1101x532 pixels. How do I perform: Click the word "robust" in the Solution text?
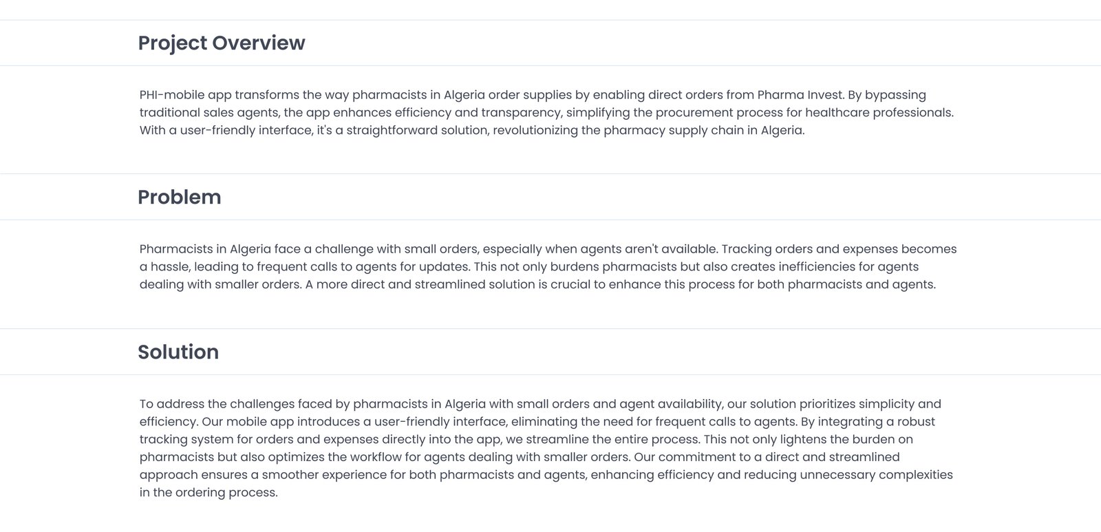point(914,422)
